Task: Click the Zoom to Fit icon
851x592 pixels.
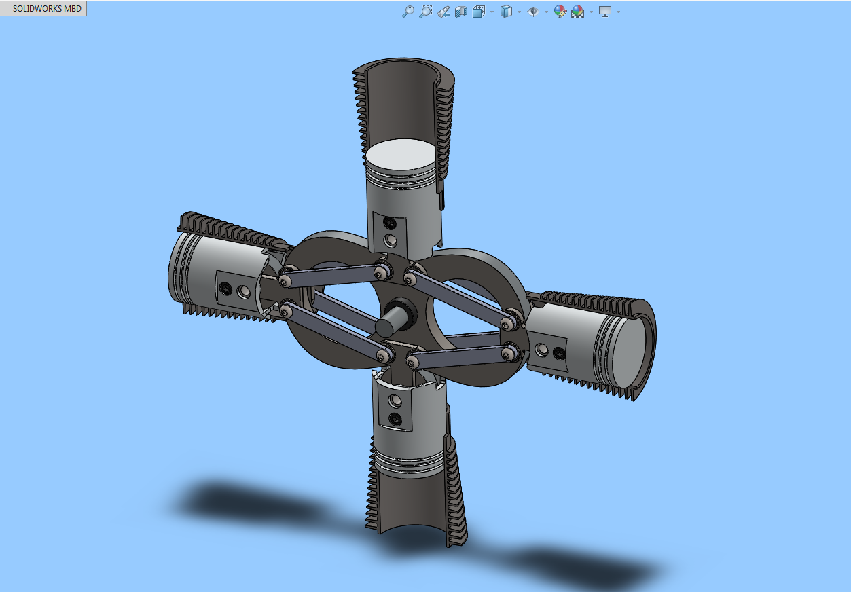Action: click(x=408, y=12)
